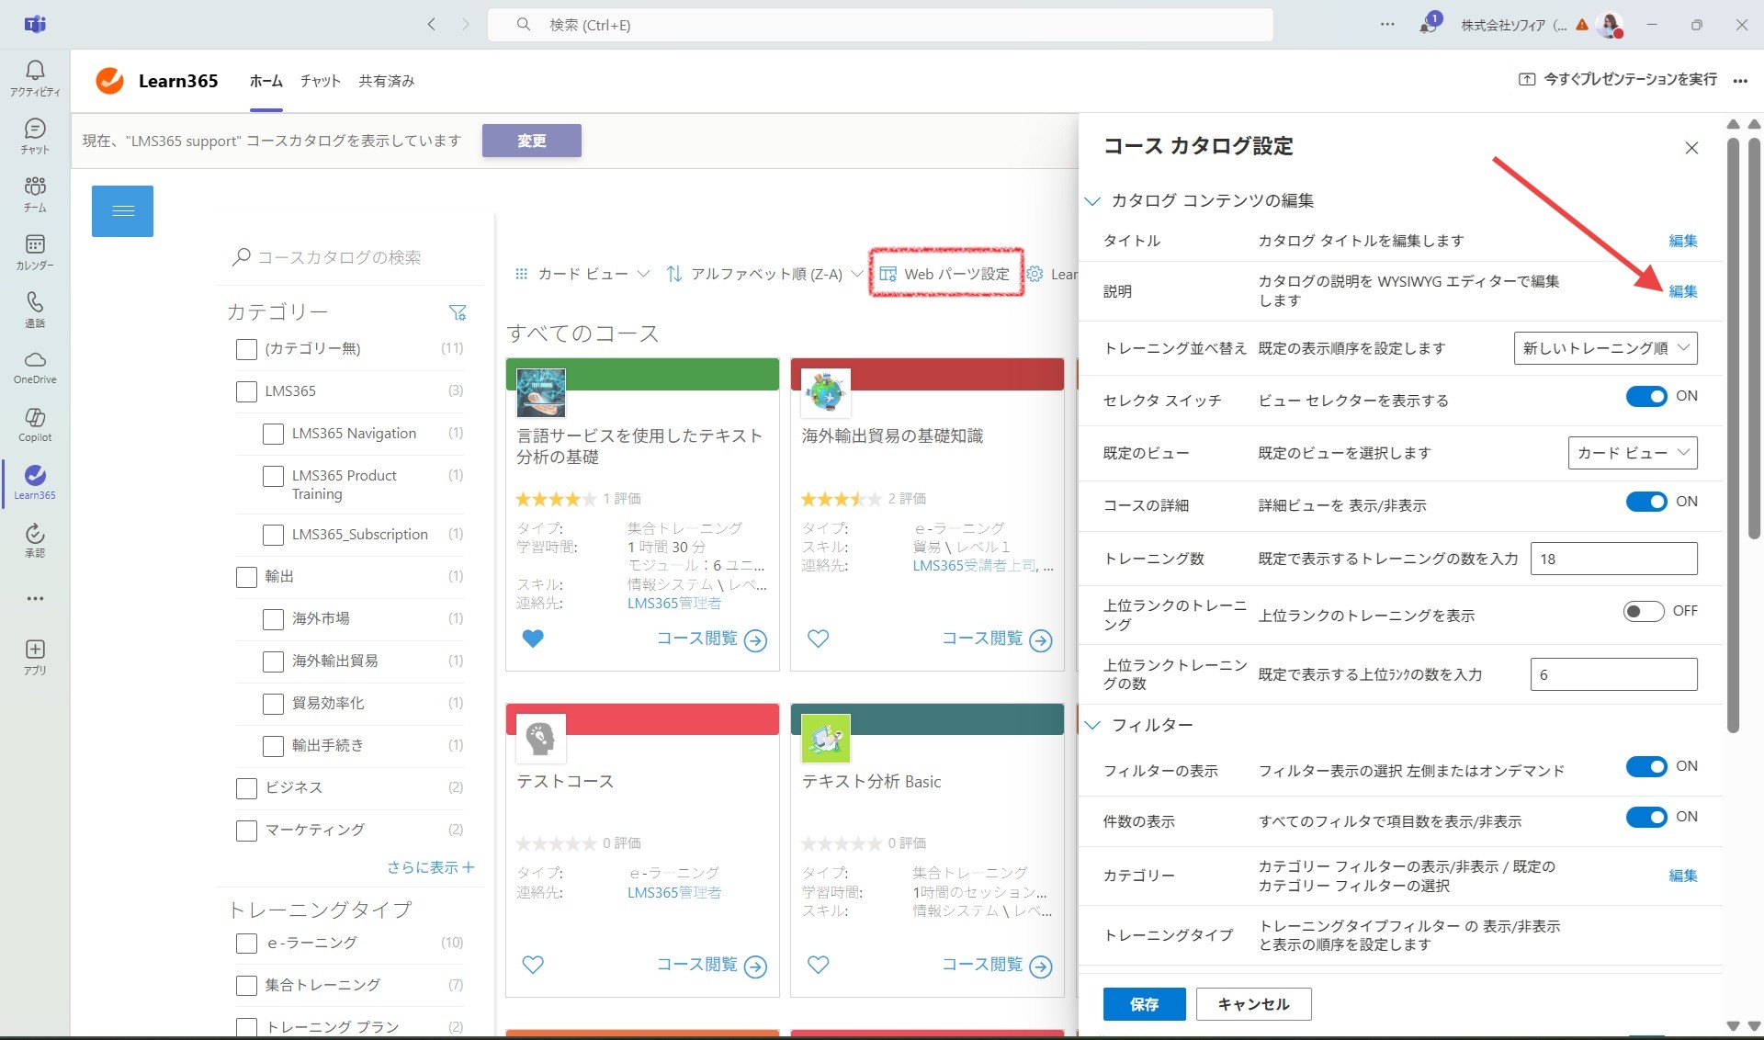
Task: Open Activity in Teams sidebar
Action: pyautogui.click(x=35, y=78)
